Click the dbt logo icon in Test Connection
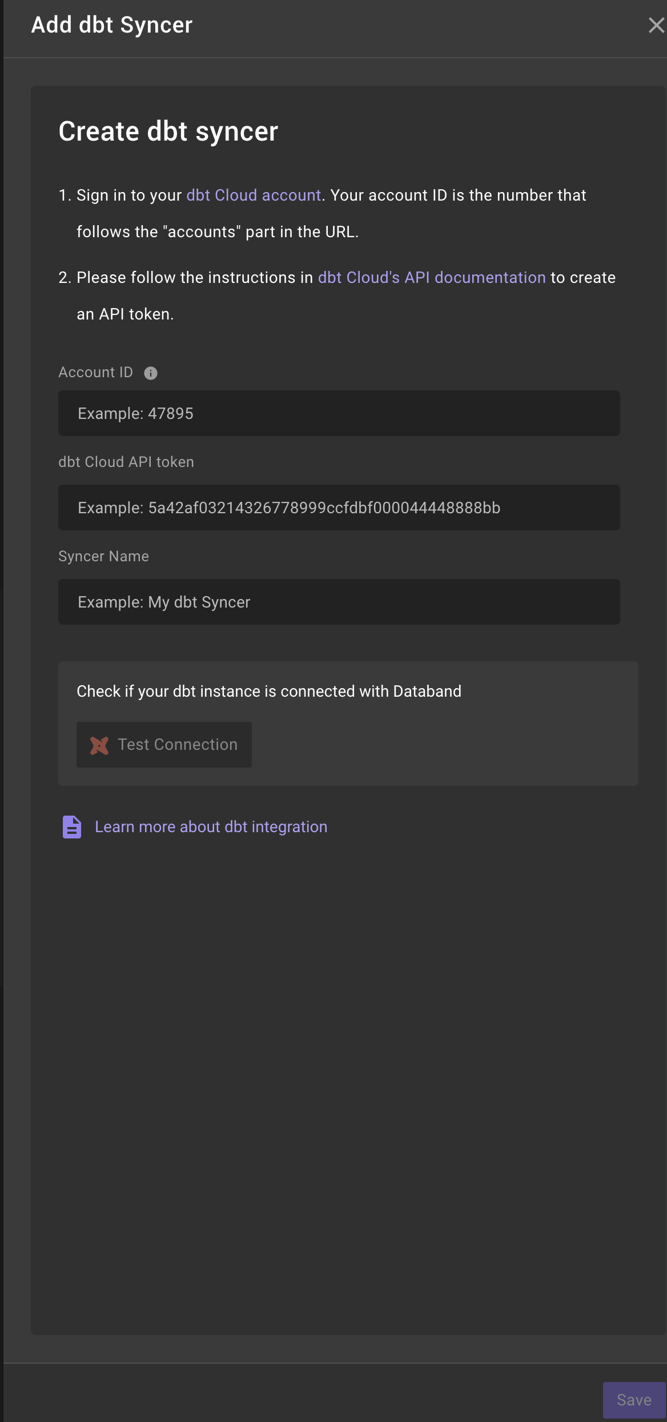 99,745
